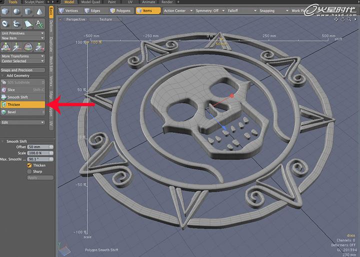Viewport: 360px width, 257px height.
Task: Click the Offset field stepper arrows
Action: click(x=51, y=147)
